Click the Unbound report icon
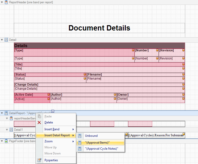Viewport: 198px width, 164px height. tap(80, 136)
